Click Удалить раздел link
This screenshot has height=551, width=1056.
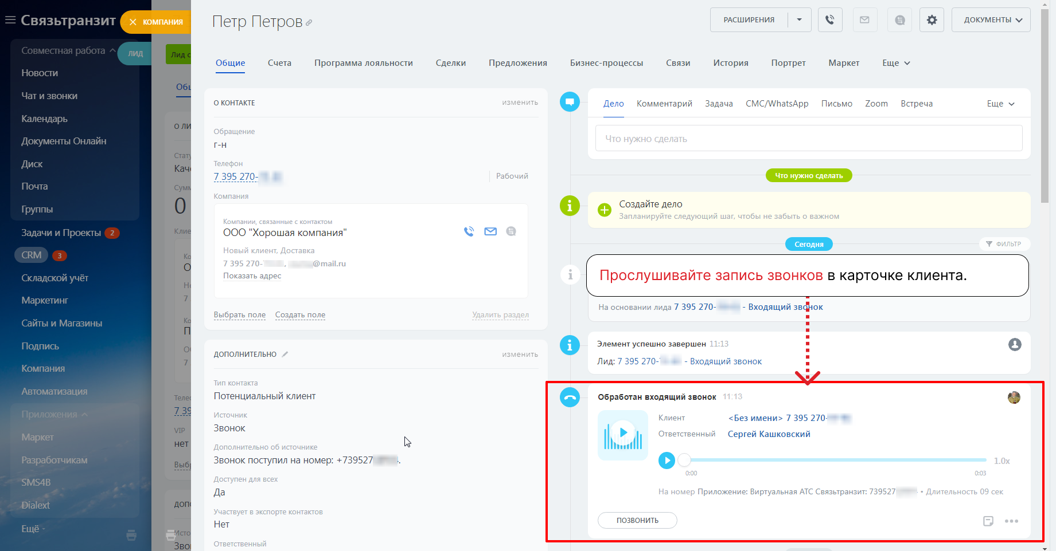pyautogui.click(x=500, y=315)
